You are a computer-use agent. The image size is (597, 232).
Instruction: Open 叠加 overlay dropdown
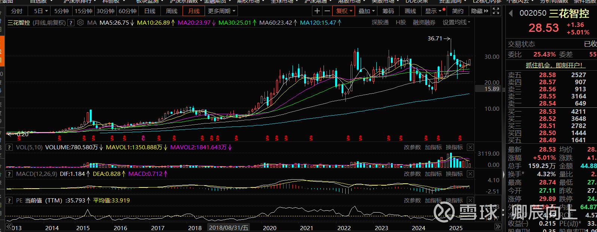[x=367, y=11]
